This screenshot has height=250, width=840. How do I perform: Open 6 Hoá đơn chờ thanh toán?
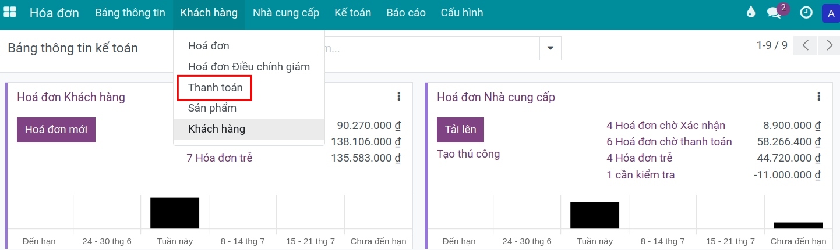click(669, 142)
